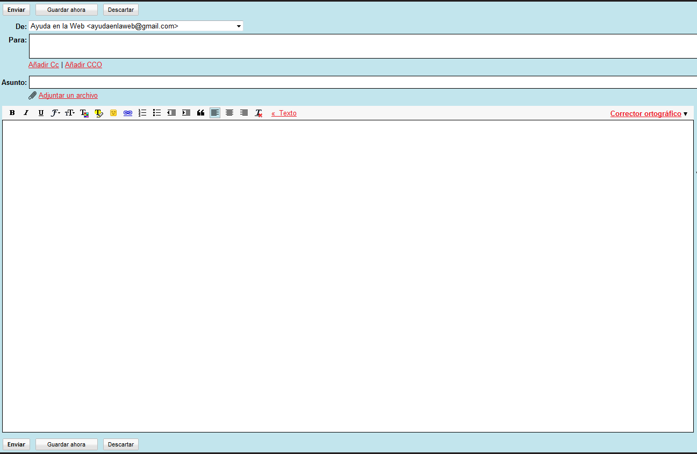Remove formatting from selected text
The image size is (697, 454).
pyautogui.click(x=258, y=113)
